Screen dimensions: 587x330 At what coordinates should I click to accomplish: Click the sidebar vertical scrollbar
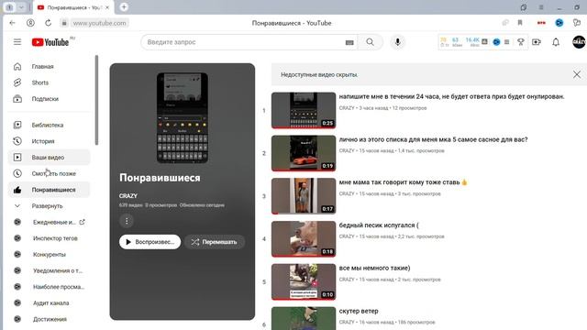(96, 100)
